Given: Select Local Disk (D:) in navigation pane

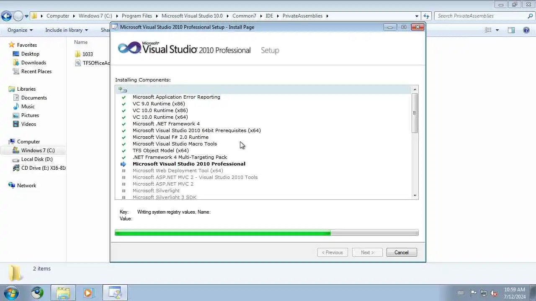Looking at the screenshot, I should coord(37,159).
